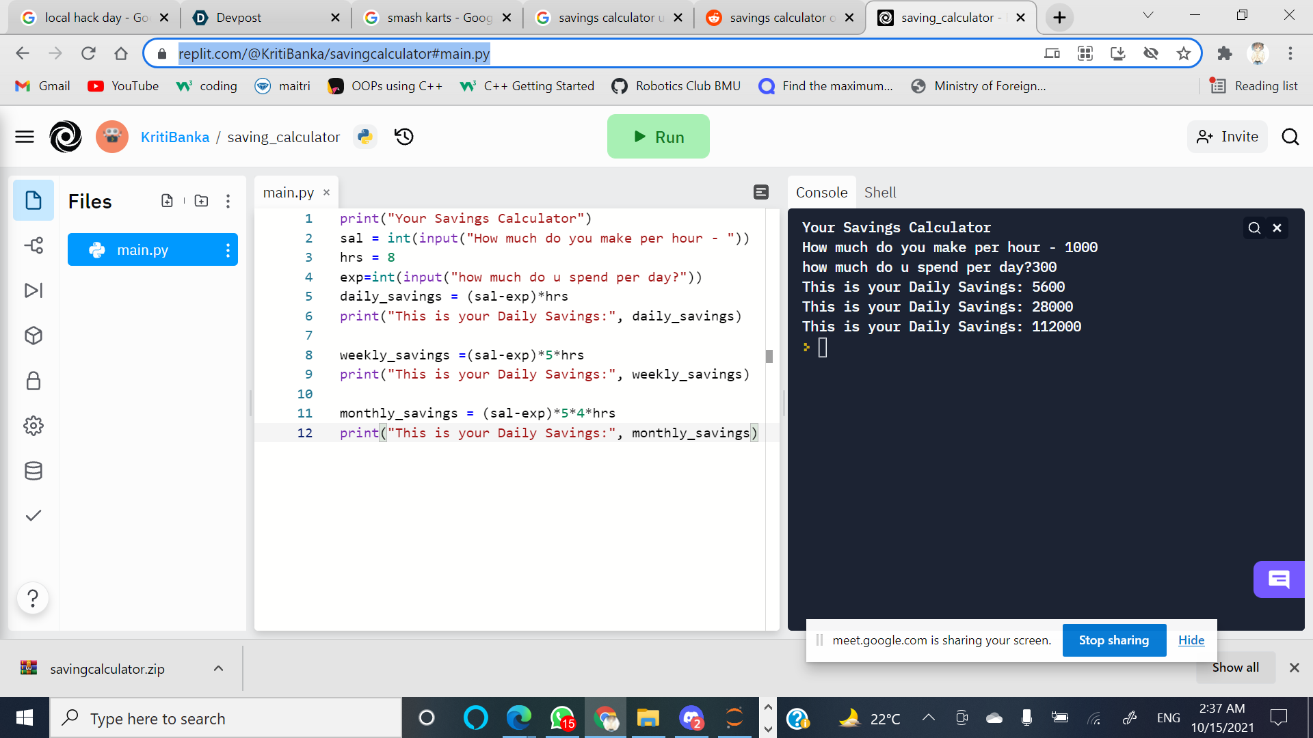Click the add new folder icon
1313x738 pixels.
(x=201, y=201)
